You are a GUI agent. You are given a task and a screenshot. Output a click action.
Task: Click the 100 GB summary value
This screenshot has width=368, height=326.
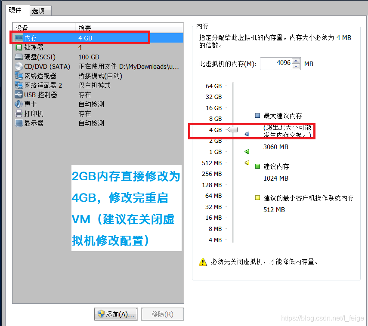tap(89, 57)
